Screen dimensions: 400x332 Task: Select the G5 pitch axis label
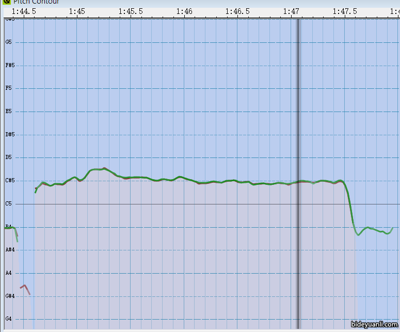click(8, 42)
